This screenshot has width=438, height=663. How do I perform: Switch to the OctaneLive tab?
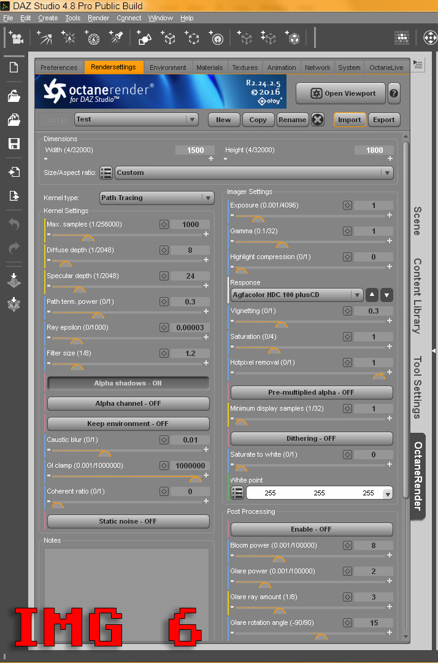(x=386, y=68)
